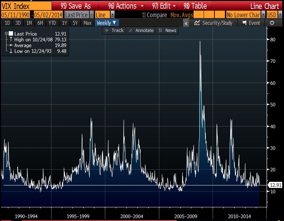This screenshot has height=221, width=284.
Task: Open the 97) Edit menu
Action: click(164, 6)
